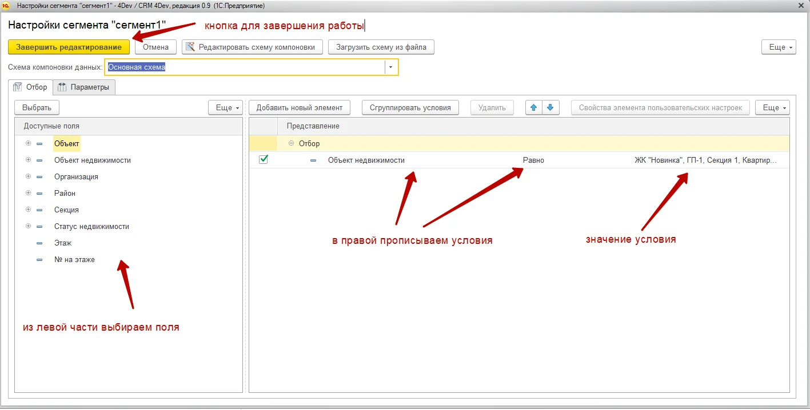The width and height of the screenshot is (810, 410).
Task: Expand the Статус недвижимости field node
Action: click(x=28, y=226)
